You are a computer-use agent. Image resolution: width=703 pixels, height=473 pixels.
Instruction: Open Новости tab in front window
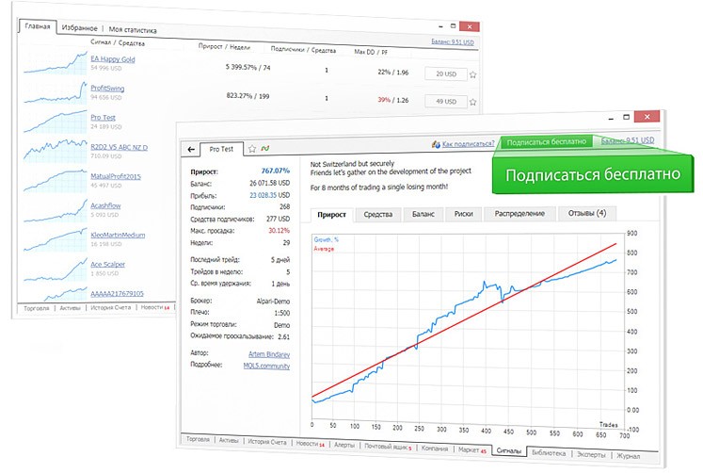tap(310, 444)
